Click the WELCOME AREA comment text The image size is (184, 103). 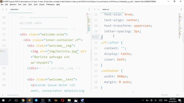point(31,23)
